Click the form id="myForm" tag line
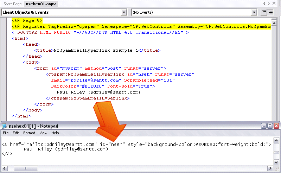281x173 pixels. [100, 68]
